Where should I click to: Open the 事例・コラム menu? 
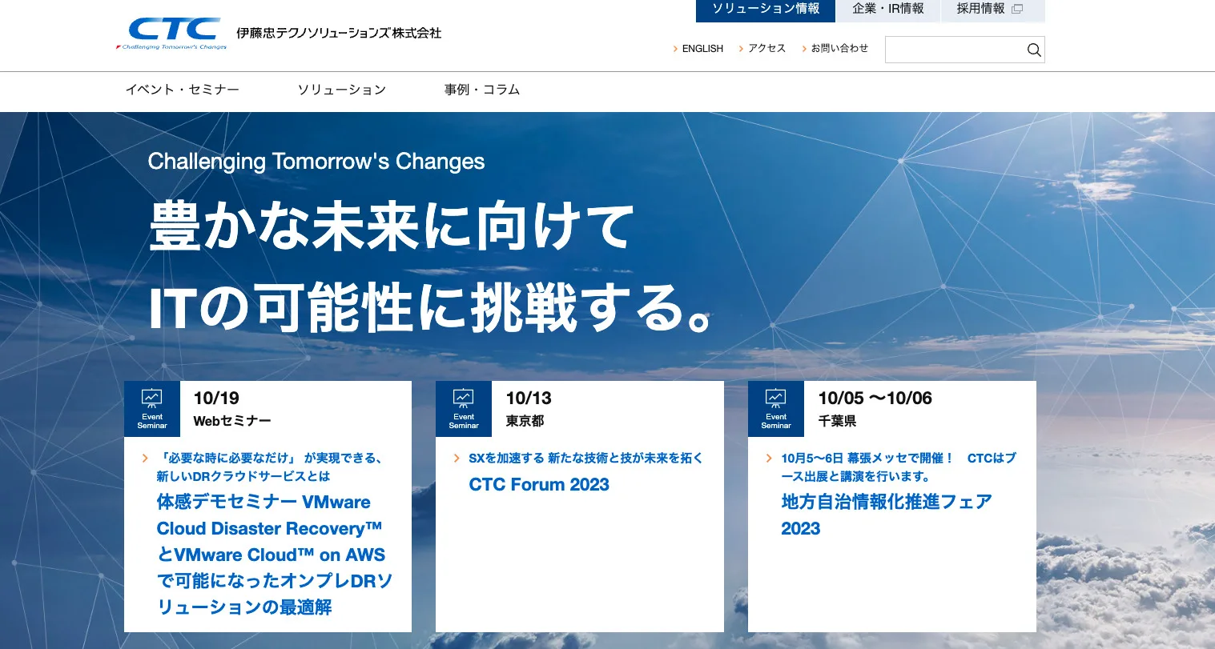[x=482, y=90]
